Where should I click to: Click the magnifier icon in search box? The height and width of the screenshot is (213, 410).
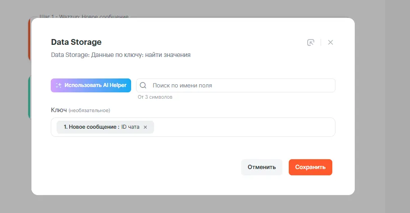tap(143, 85)
